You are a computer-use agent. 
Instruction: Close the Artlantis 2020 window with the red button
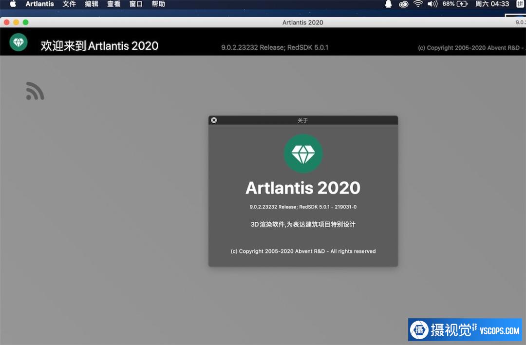[6, 22]
